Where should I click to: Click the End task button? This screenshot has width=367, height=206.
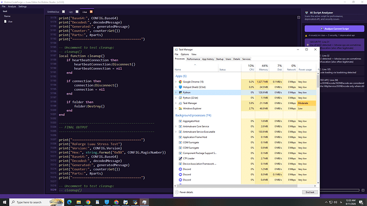(310, 192)
